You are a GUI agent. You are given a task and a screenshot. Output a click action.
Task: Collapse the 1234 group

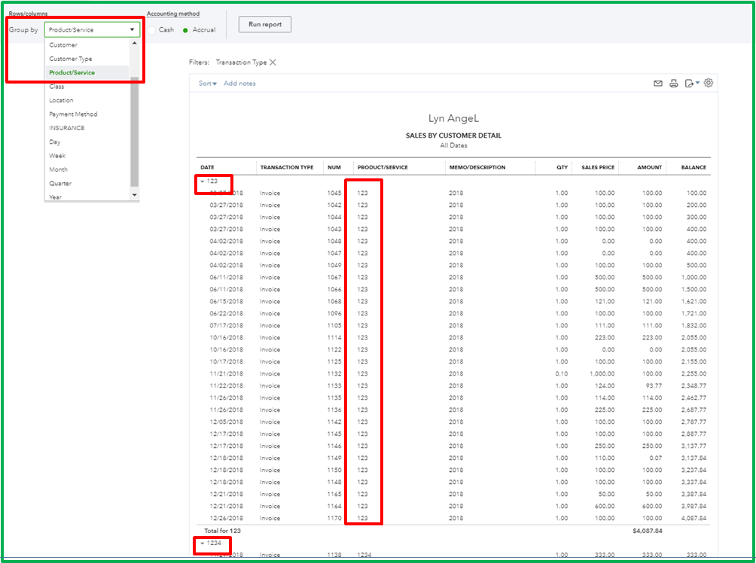(203, 543)
